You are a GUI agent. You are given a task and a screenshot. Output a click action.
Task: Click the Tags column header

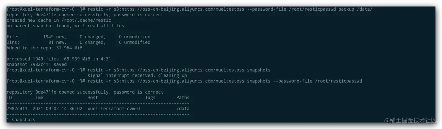[x=150, y=97]
